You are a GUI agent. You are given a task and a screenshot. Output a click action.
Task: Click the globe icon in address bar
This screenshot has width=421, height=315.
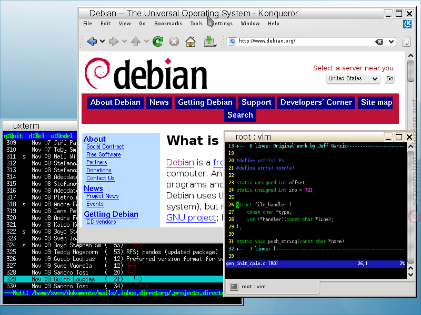point(233,41)
